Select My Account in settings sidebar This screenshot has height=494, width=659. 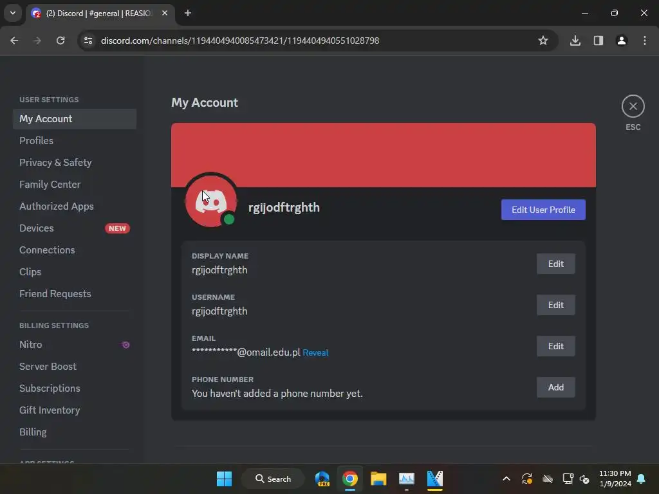[75, 119]
